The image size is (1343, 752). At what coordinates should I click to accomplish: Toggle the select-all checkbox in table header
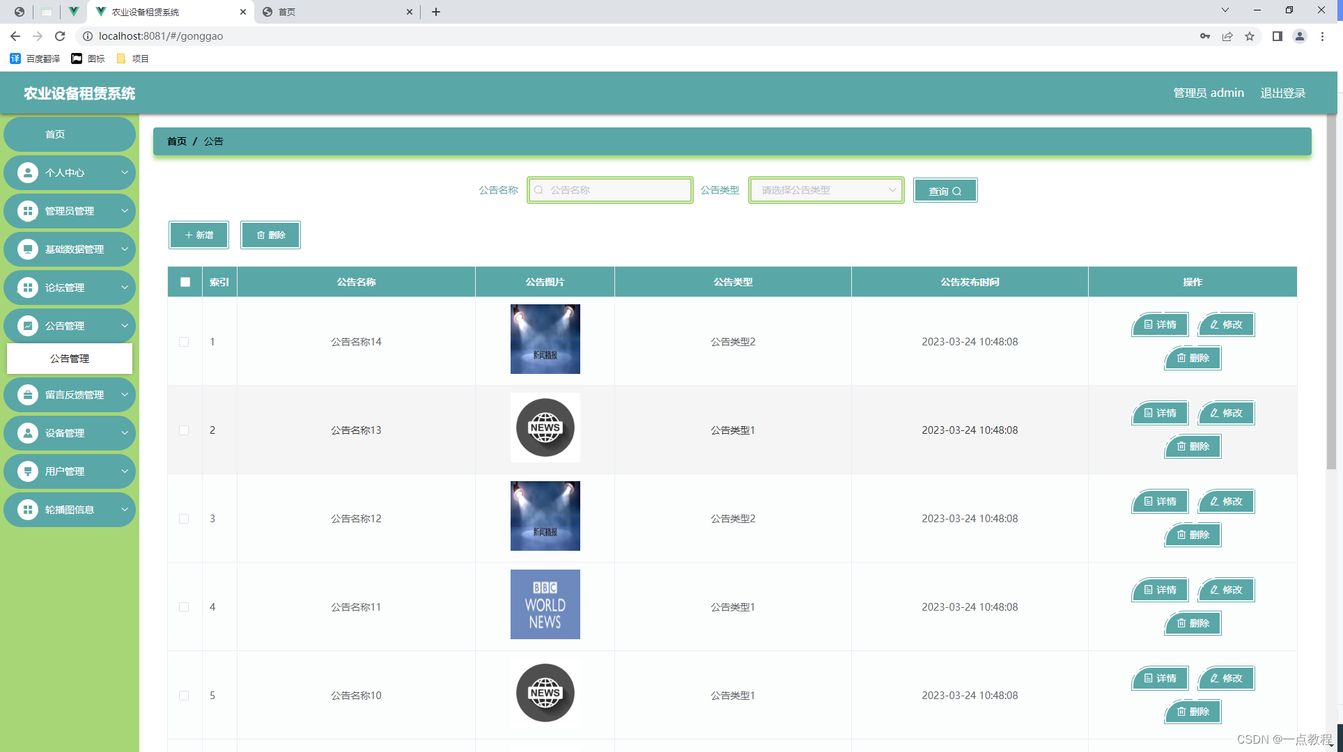point(185,281)
